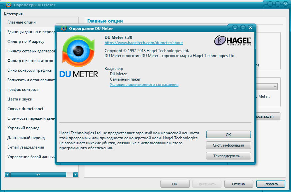
Task: Select Связь с dumeter.net category
Action: (30, 109)
